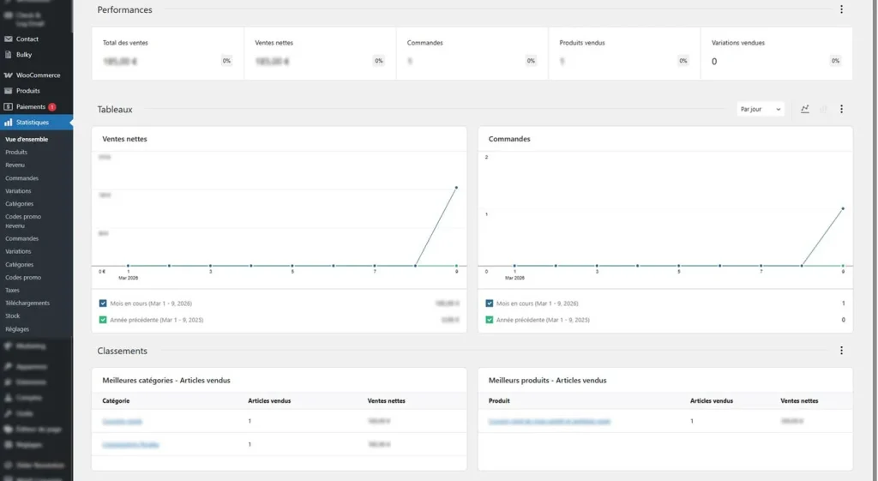Open the Bulky sidebar item
The width and height of the screenshot is (878, 481).
click(23, 55)
